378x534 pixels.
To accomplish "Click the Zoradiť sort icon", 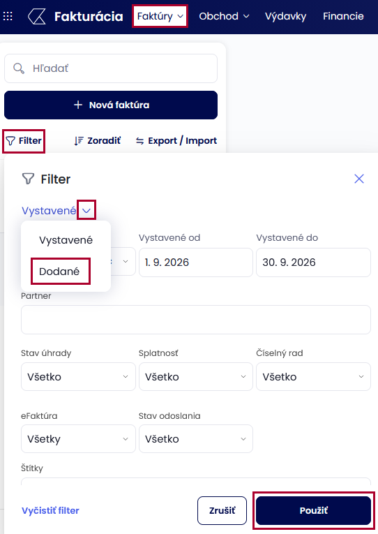I will (x=79, y=140).
